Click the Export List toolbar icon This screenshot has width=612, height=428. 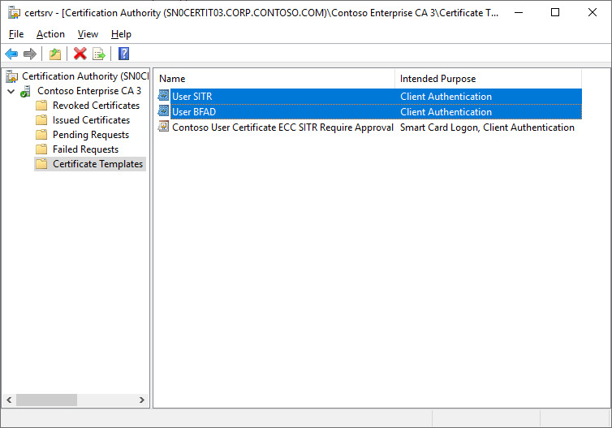point(99,54)
